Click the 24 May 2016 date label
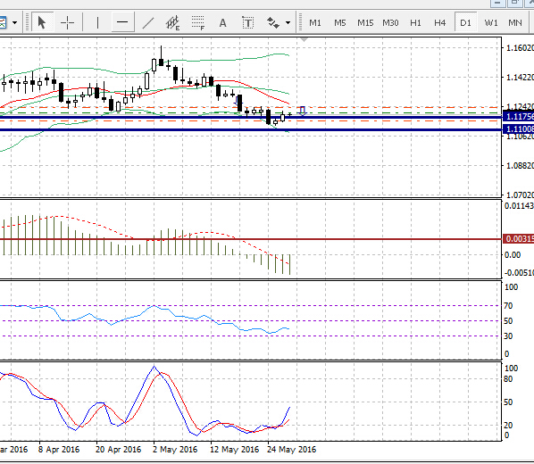Image resolution: width=534 pixels, height=464 pixels. [291, 450]
